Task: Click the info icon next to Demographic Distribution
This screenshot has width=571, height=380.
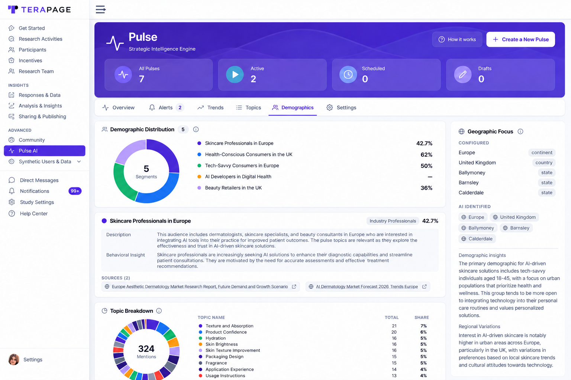Action: (x=196, y=130)
